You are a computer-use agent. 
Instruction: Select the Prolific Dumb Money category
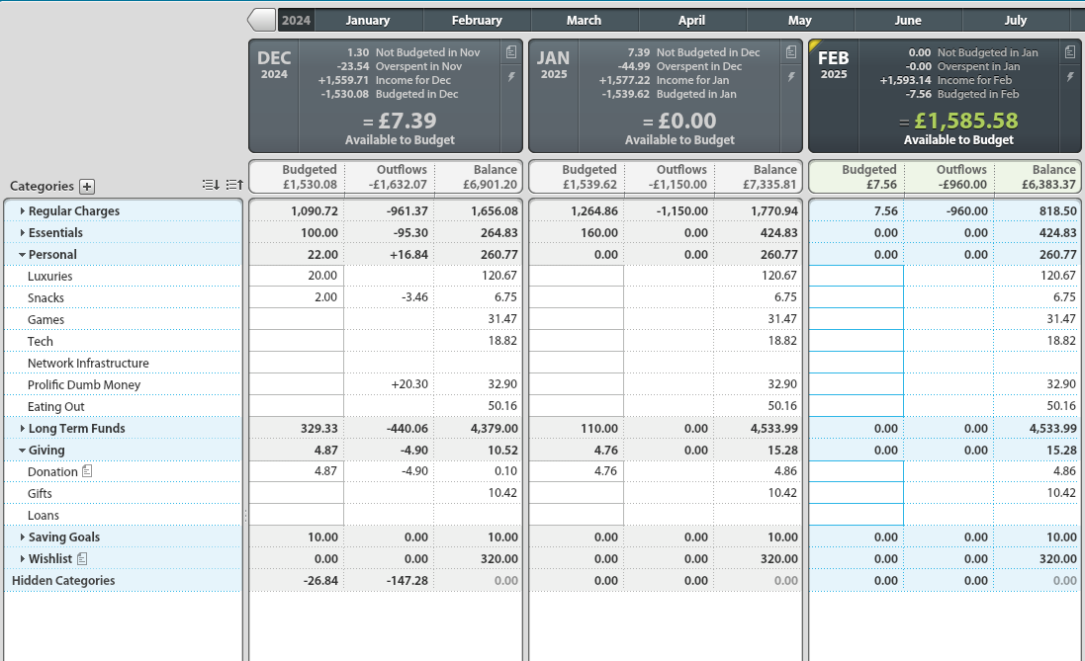[124, 384]
